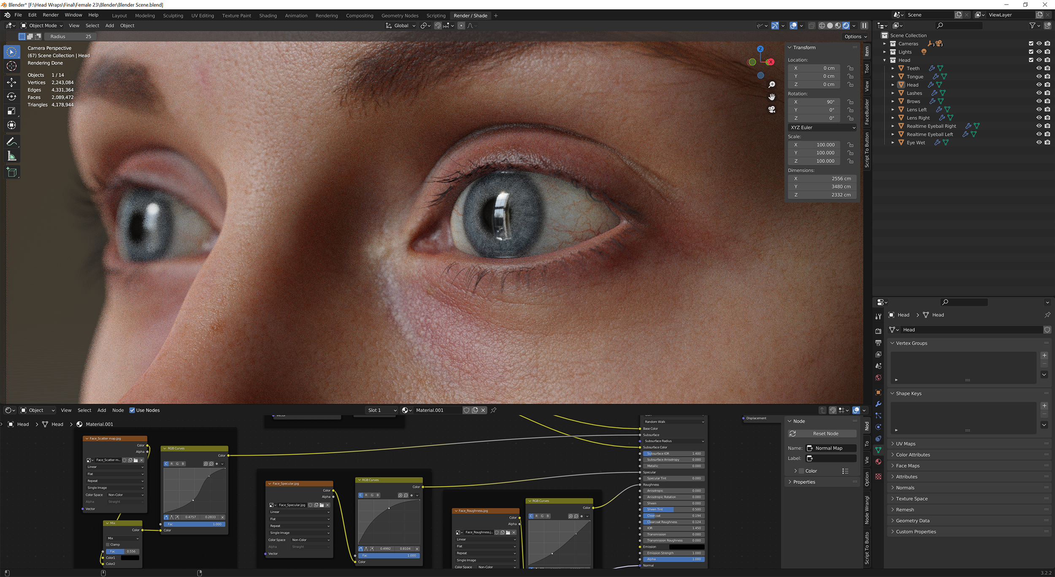This screenshot has width=1055, height=577.
Task: Pin the node editor material
Action: 493,410
